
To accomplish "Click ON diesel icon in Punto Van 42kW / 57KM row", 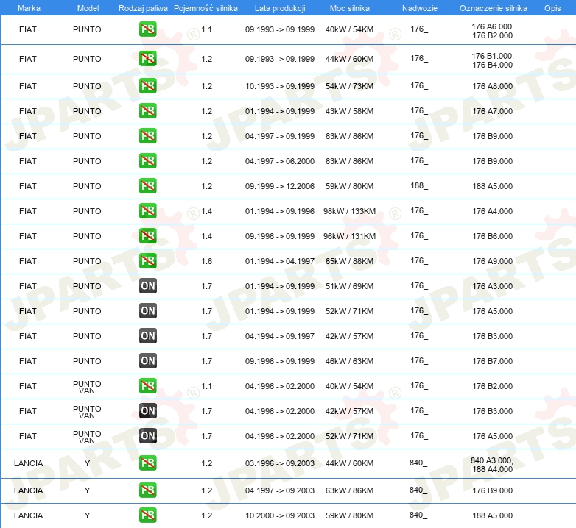I will 147,410.
